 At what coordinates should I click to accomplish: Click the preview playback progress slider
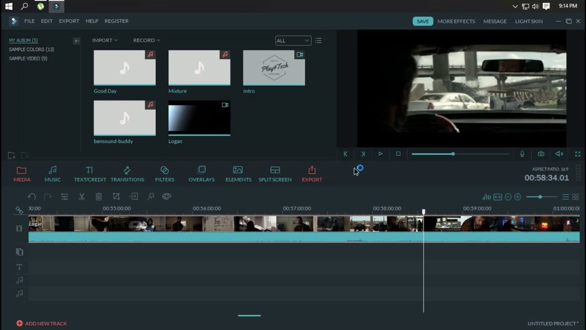(460, 154)
